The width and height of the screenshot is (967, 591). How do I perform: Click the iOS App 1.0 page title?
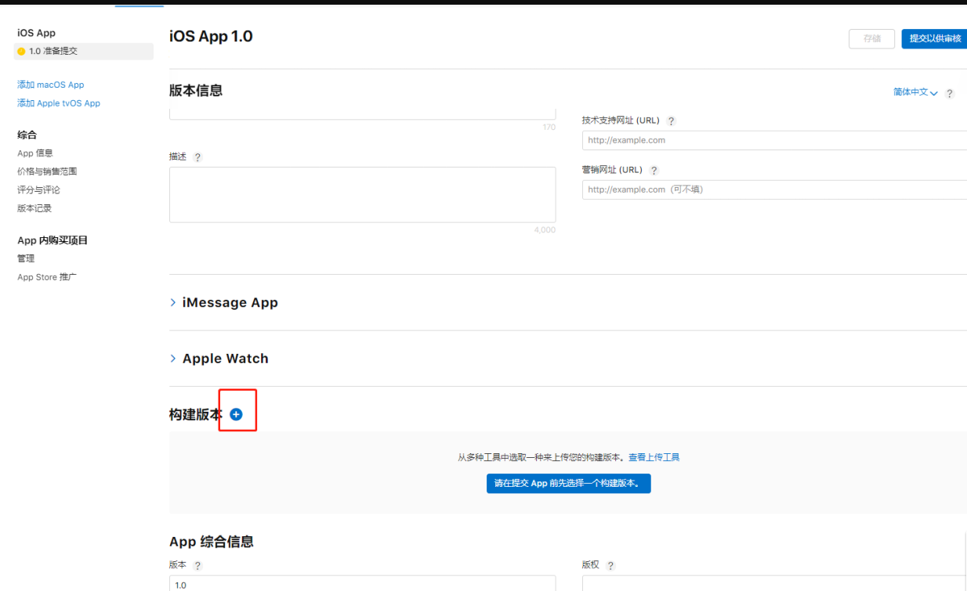211,36
